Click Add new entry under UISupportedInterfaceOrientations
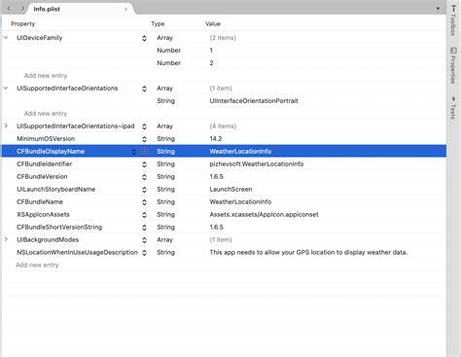The width and height of the screenshot is (461, 357). click(x=46, y=114)
